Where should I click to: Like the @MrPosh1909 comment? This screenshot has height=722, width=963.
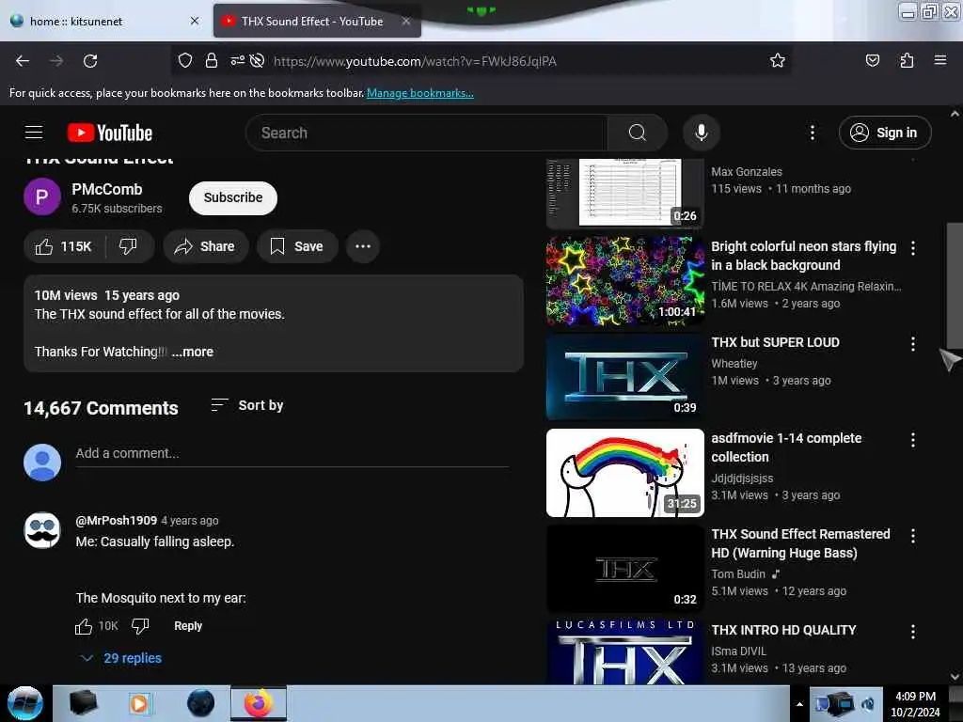point(84,626)
